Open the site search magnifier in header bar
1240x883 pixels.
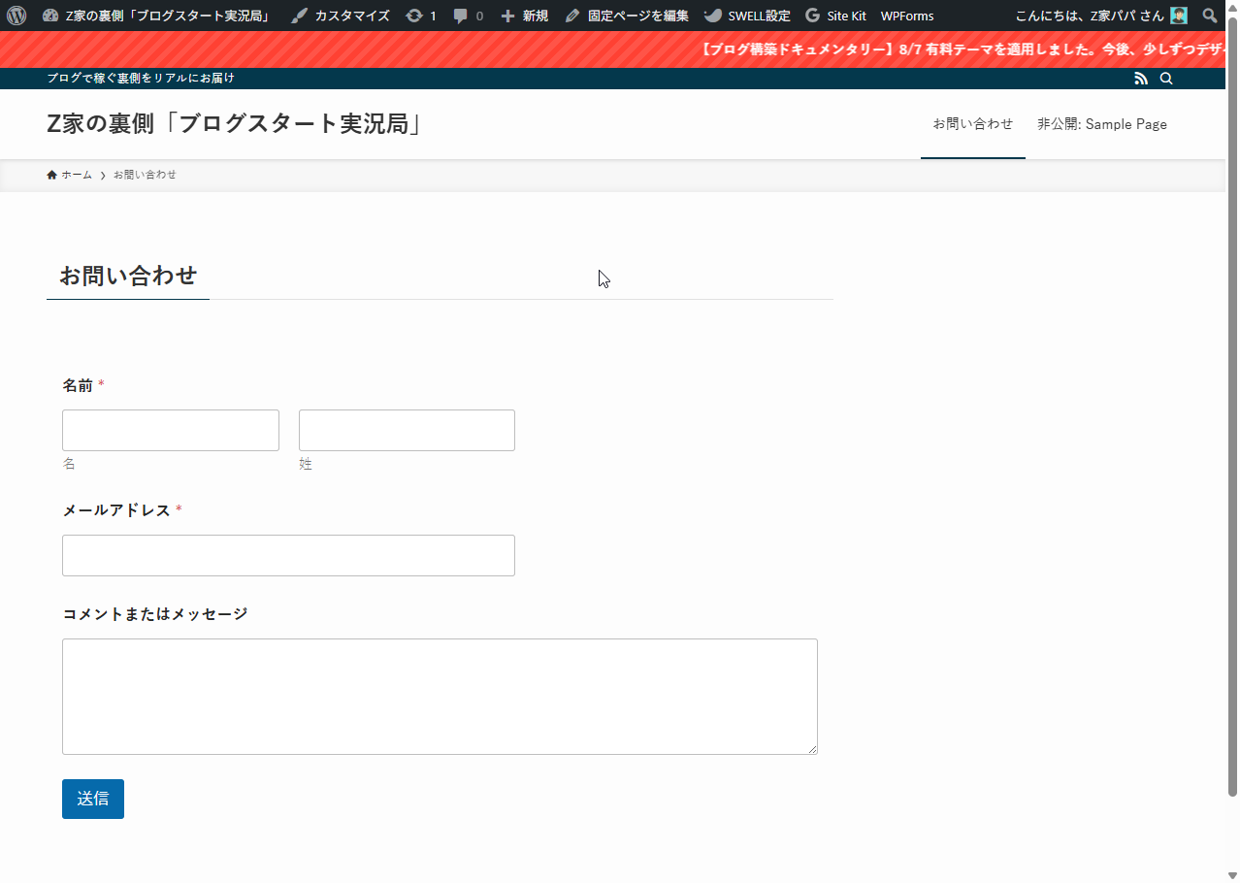[1166, 79]
